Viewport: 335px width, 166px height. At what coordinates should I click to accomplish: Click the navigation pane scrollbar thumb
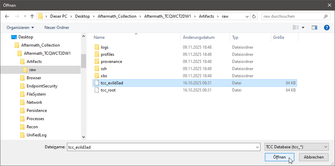(x=83, y=61)
